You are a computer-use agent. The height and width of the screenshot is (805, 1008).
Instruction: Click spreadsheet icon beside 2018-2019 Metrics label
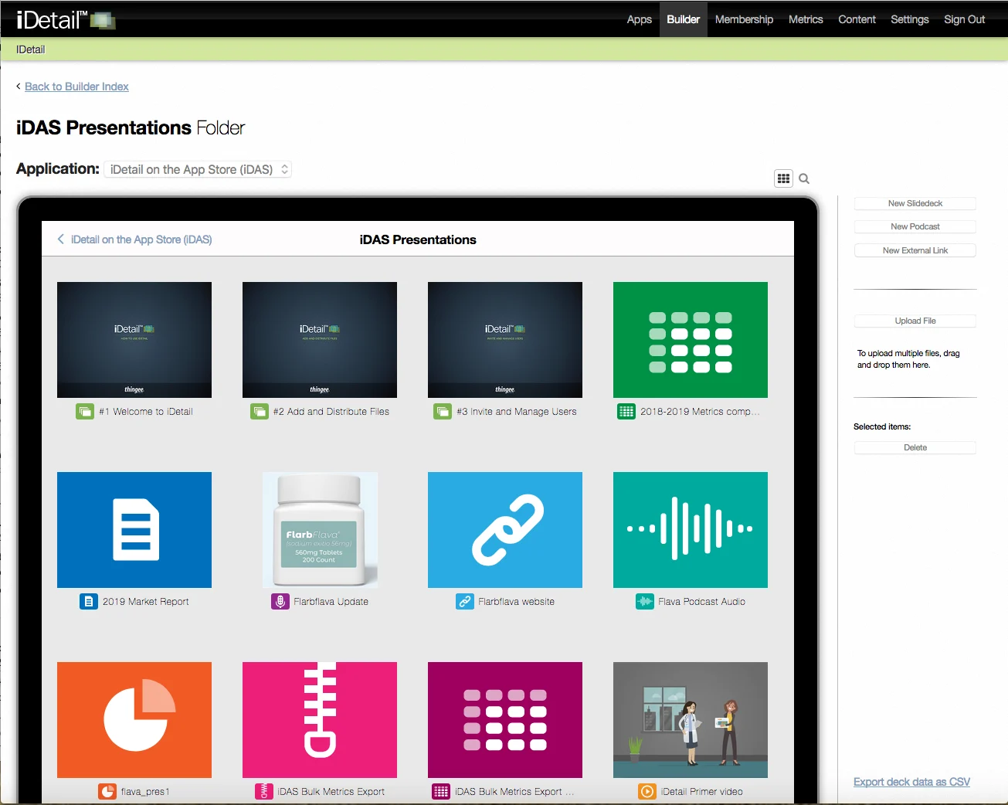tap(626, 412)
